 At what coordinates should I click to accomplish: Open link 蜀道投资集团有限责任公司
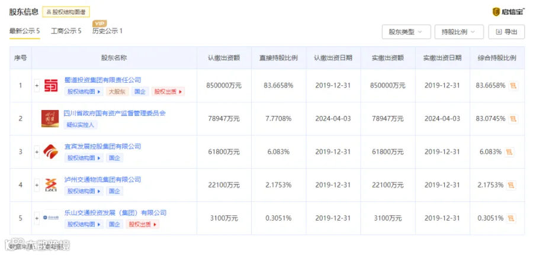pyautogui.click(x=102, y=80)
